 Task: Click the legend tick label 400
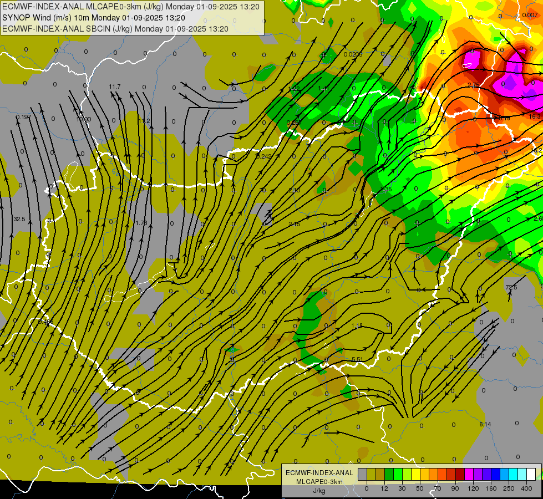coord(526,488)
